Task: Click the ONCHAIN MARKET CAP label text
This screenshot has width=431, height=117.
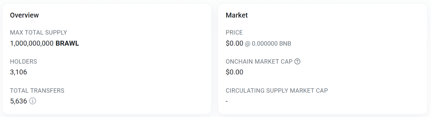Action: (259, 62)
